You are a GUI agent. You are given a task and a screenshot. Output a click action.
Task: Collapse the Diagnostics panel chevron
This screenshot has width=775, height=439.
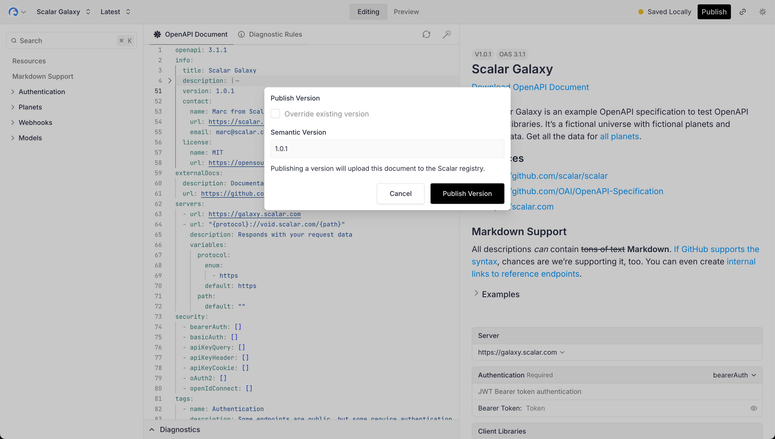click(151, 429)
